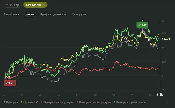Click the +1301 final result label
This screenshot has width=175, height=108.
click(166, 39)
